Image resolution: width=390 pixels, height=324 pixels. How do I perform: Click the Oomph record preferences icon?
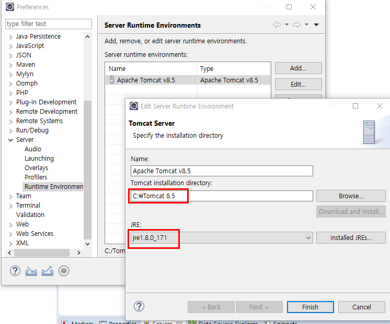click(x=64, y=271)
